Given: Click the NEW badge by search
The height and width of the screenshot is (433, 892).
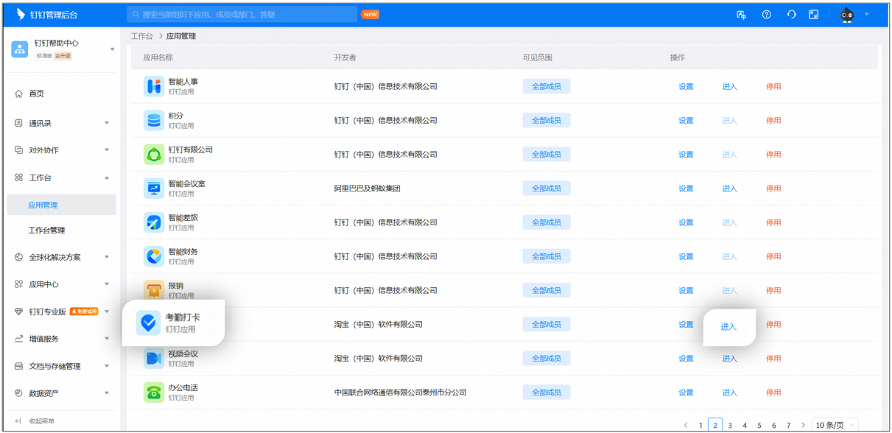Looking at the screenshot, I should pyautogui.click(x=371, y=14).
